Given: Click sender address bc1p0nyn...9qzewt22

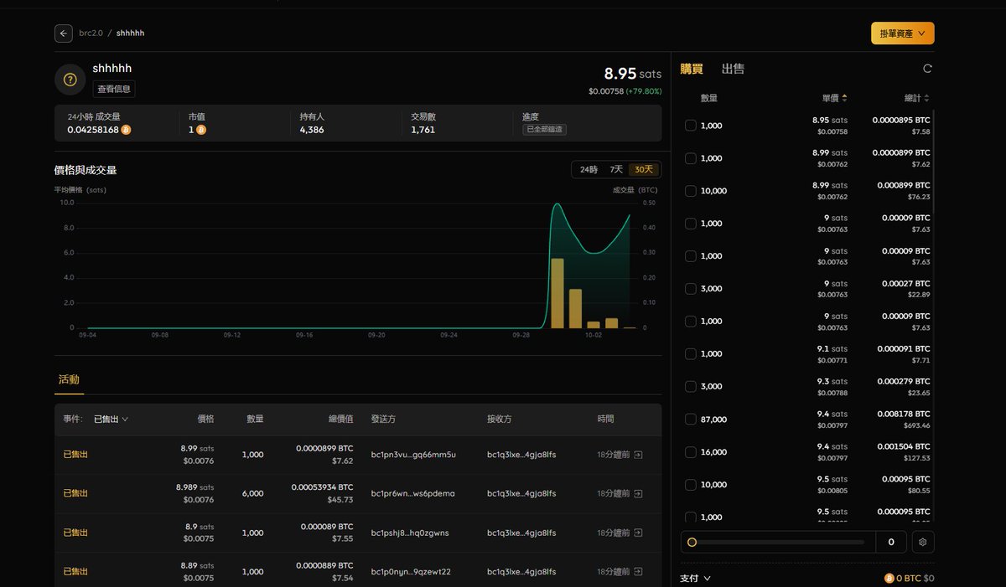Looking at the screenshot, I should click(411, 571).
